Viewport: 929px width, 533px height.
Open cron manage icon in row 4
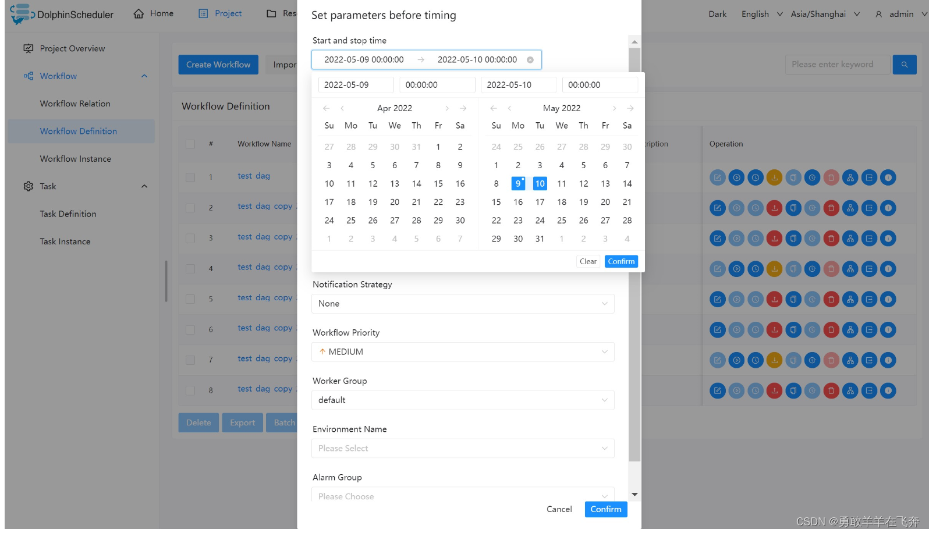812,269
